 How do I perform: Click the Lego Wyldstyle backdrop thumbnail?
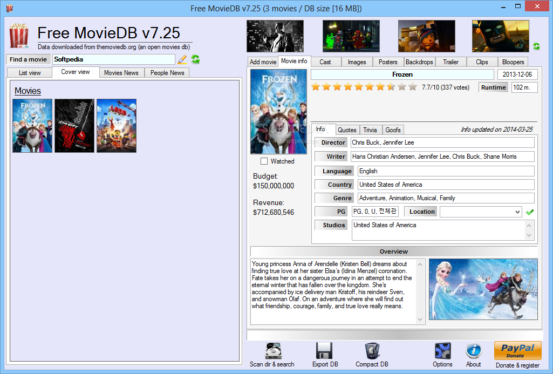427,36
